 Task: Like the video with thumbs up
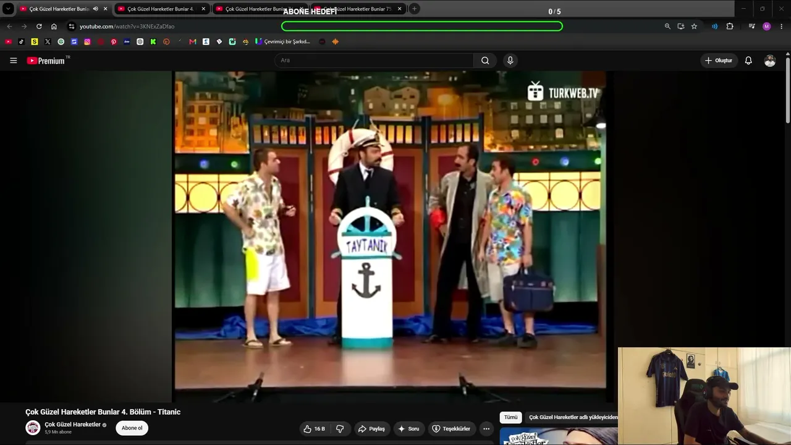tap(314, 429)
